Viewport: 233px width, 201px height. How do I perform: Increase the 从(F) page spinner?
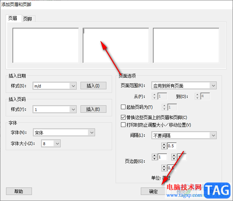(x=154, y=95)
